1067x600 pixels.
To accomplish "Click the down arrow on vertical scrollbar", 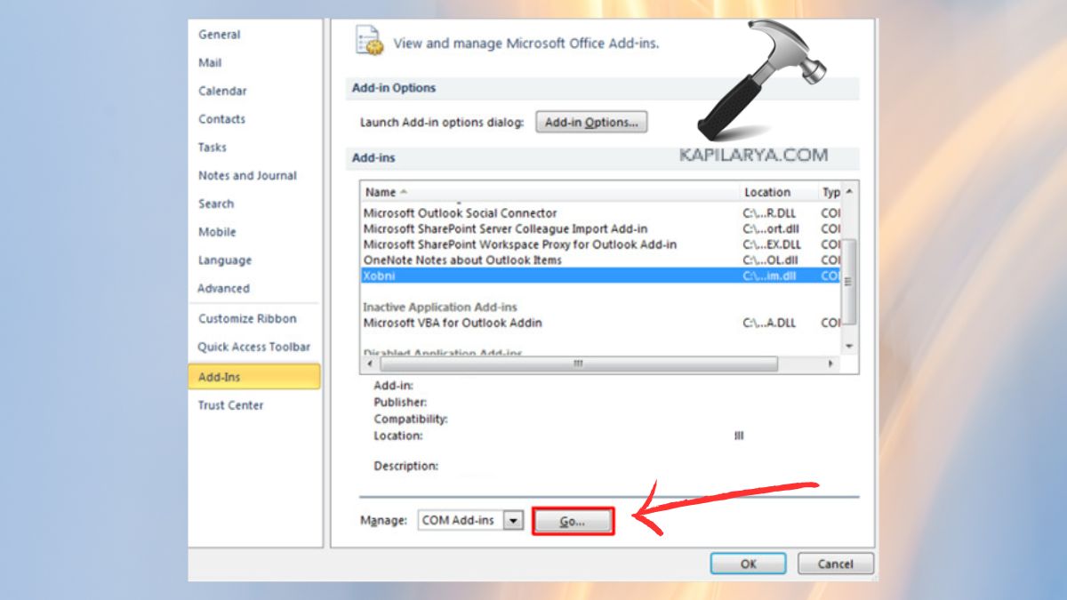I will click(x=848, y=345).
